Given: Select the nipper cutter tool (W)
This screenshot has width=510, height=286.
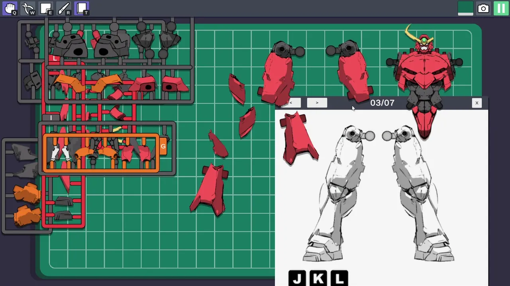Looking at the screenshot, I should coord(28,8).
